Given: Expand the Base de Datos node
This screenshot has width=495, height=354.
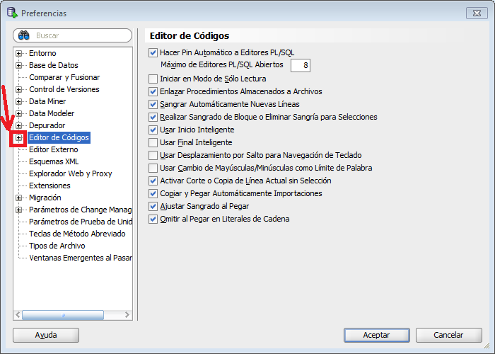Looking at the screenshot, I should click(19, 66).
